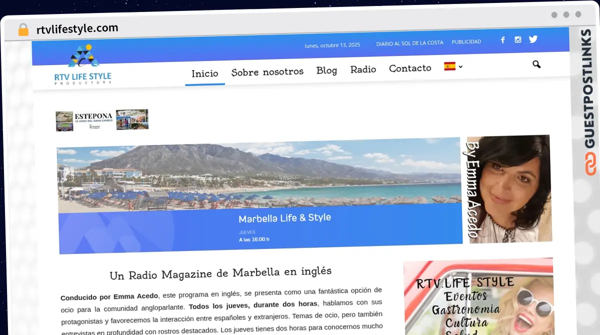Click the GuestPostLinks chain logo icon
Screen dimensions: 600x335
(590, 164)
